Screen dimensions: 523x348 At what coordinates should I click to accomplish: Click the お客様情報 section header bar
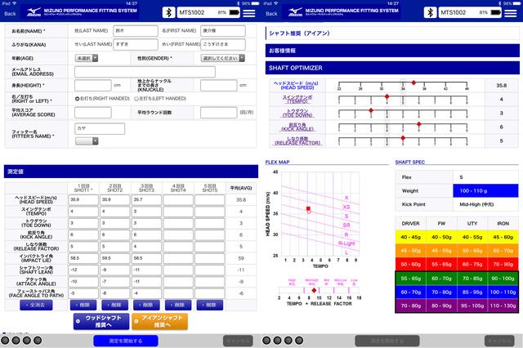(x=392, y=51)
